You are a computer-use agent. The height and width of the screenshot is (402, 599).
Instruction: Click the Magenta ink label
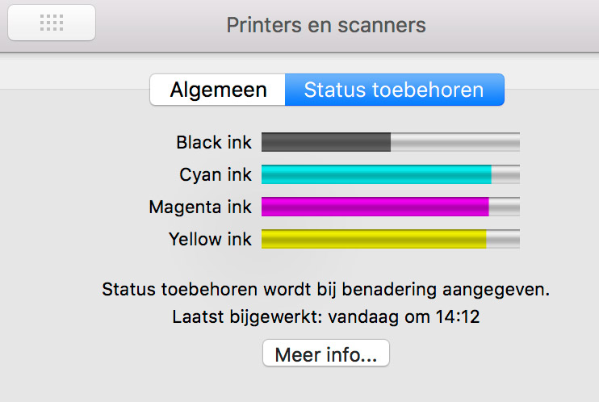pyautogui.click(x=200, y=207)
